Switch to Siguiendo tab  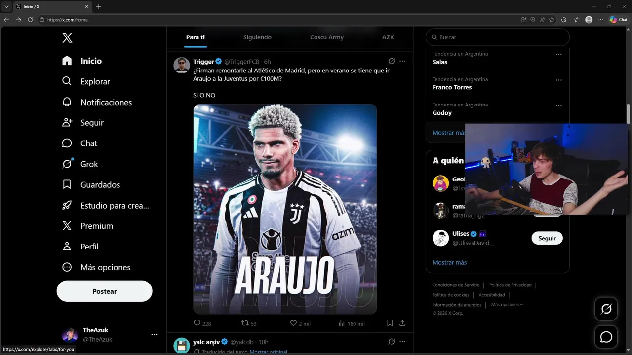pyautogui.click(x=257, y=37)
